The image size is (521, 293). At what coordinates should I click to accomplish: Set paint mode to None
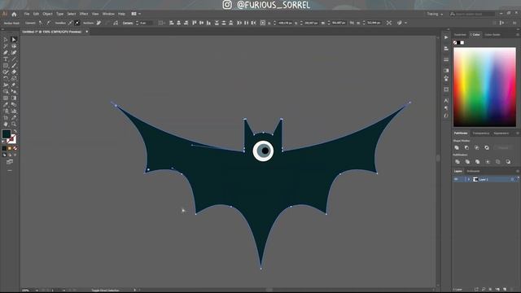15,148
